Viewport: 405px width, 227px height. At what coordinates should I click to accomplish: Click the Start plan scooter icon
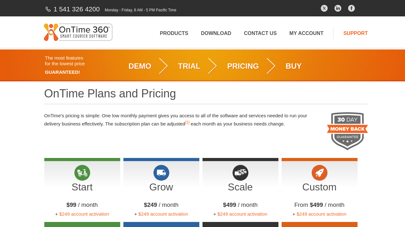click(x=82, y=173)
